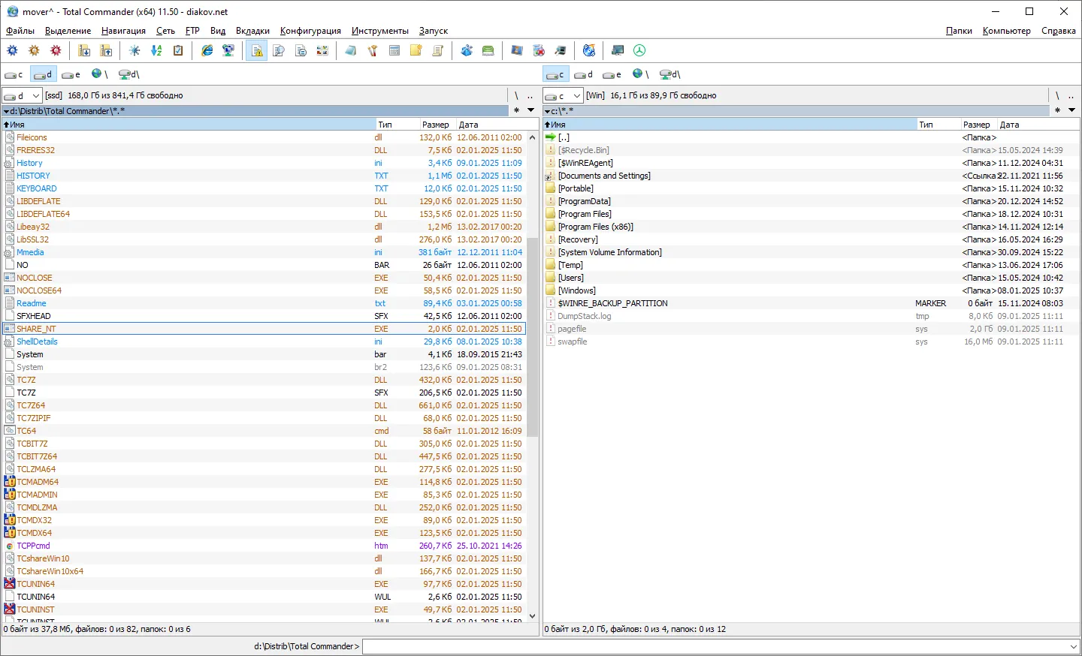The image size is (1082, 656).
Task: Click the green circular logo icon
Action: 639,50
